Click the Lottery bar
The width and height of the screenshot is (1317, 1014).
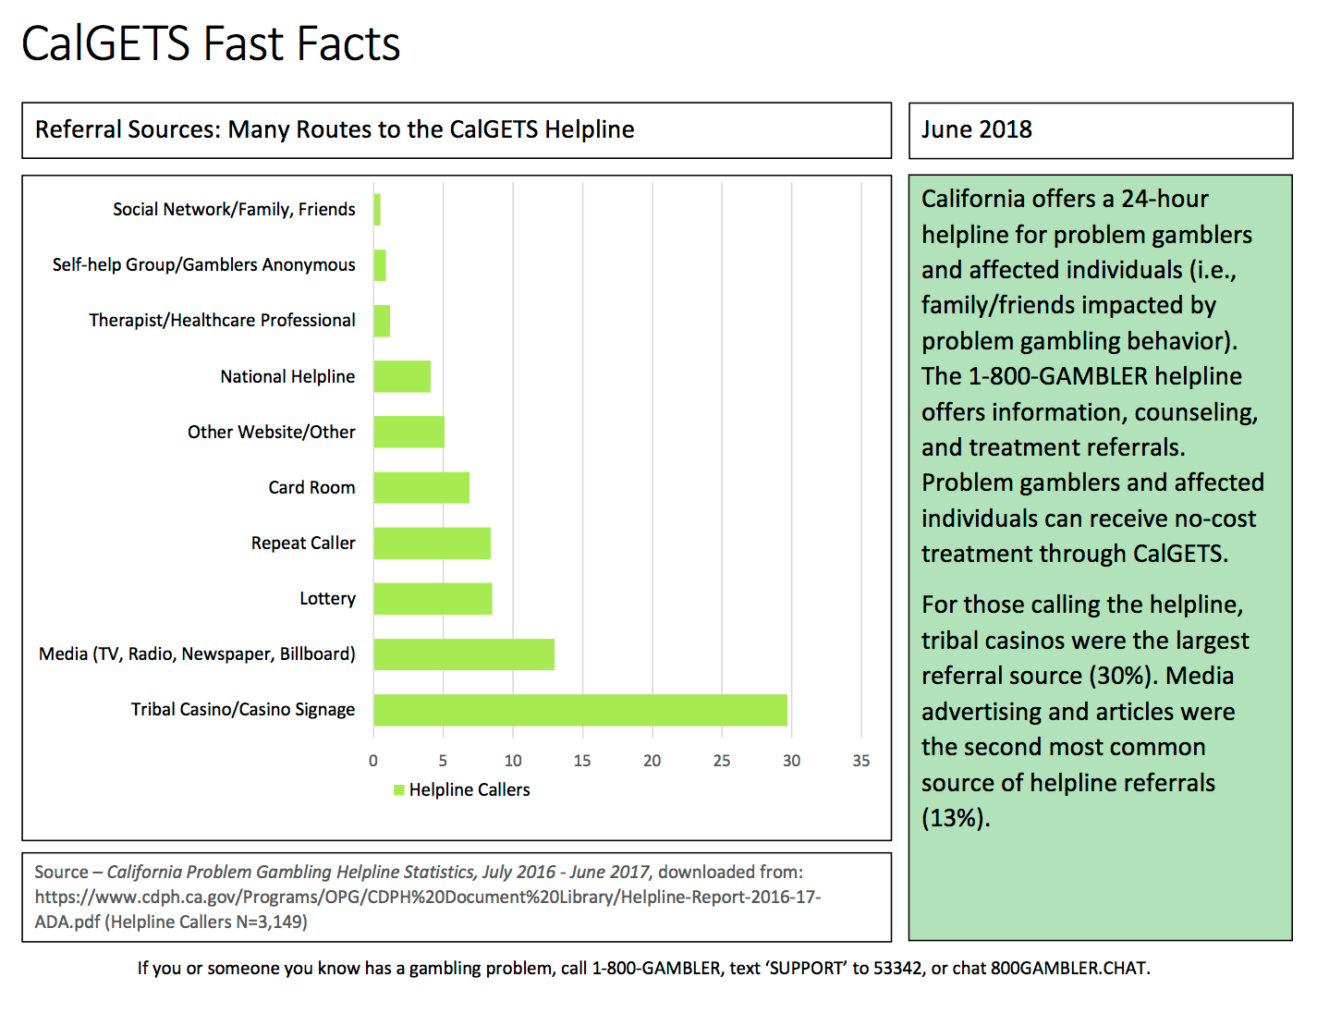[433, 599]
